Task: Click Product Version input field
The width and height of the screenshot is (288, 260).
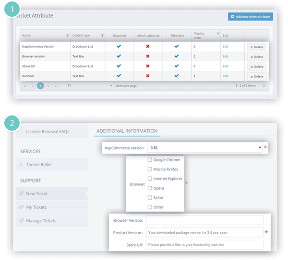Action: coord(204,233)
